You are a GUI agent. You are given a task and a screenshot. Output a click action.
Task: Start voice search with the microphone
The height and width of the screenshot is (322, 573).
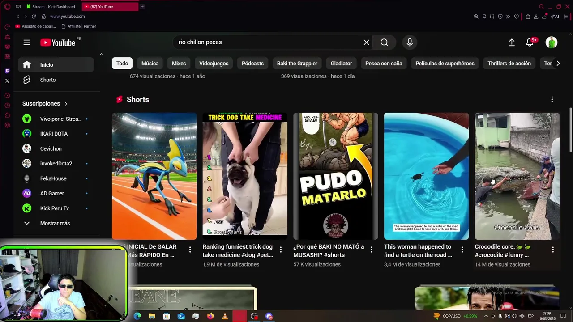(410, 42)
